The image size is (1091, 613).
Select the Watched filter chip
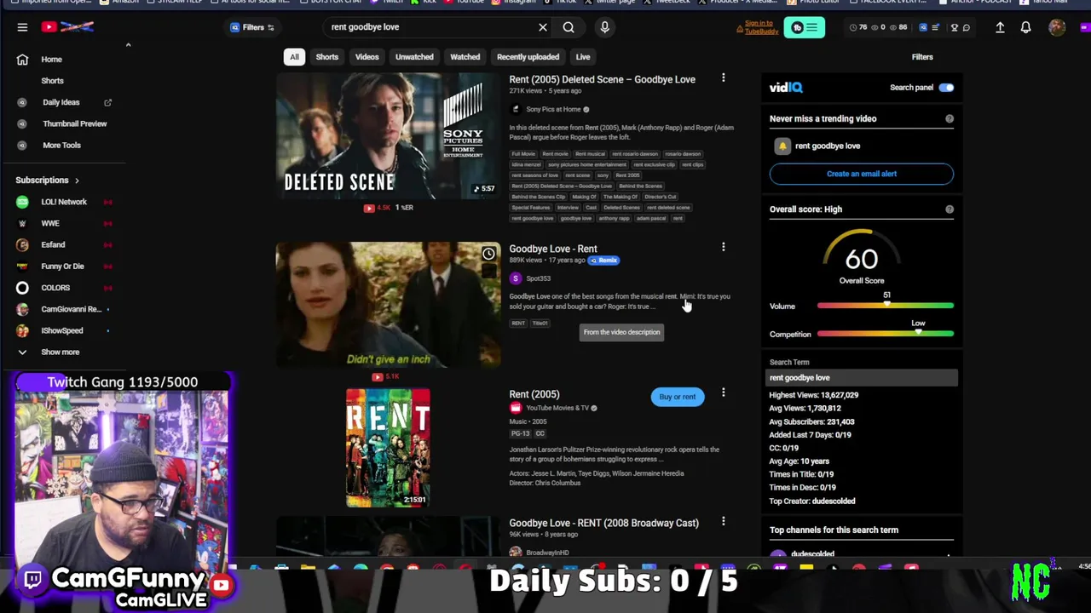click(465, 57)
